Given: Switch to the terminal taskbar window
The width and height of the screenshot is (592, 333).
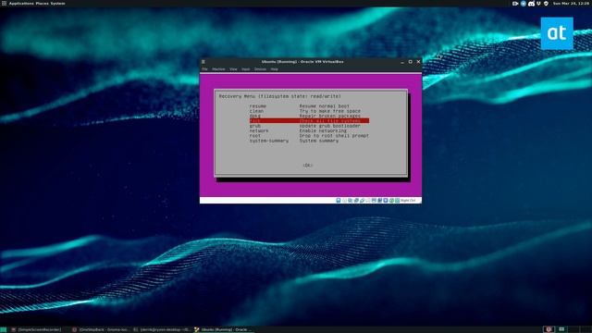Looking at the screenshot, I should (x=162, y=329).
